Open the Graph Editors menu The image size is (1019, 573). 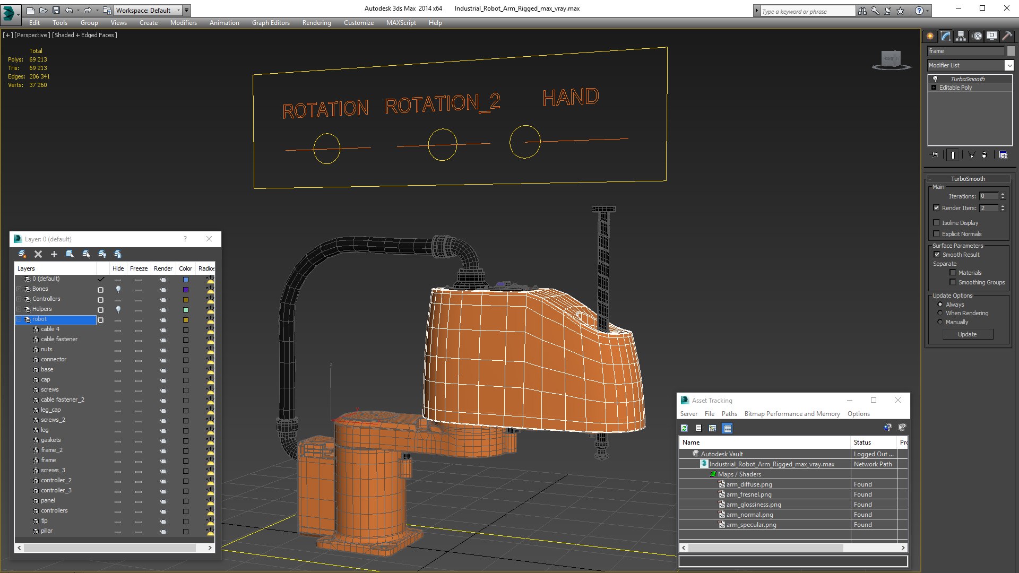271,23
